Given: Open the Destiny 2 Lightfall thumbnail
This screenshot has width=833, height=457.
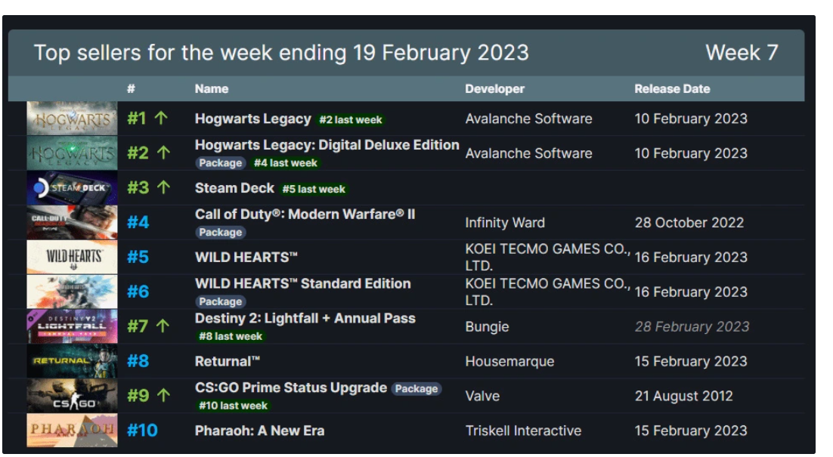Looking at the screenshot, I should pyautogui.click(x=72, y=326).
